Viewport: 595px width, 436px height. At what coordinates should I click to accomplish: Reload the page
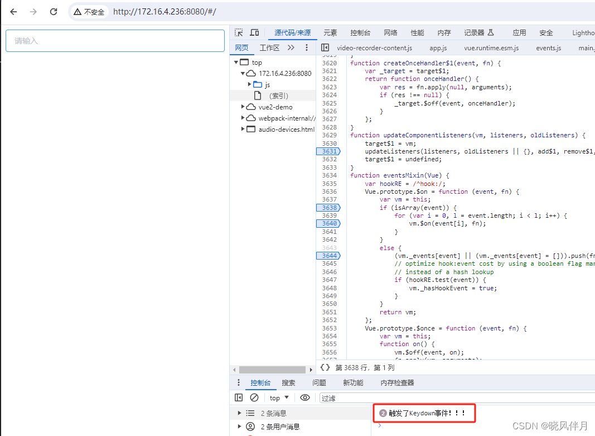pyautogui.click(x=53, y=11)
